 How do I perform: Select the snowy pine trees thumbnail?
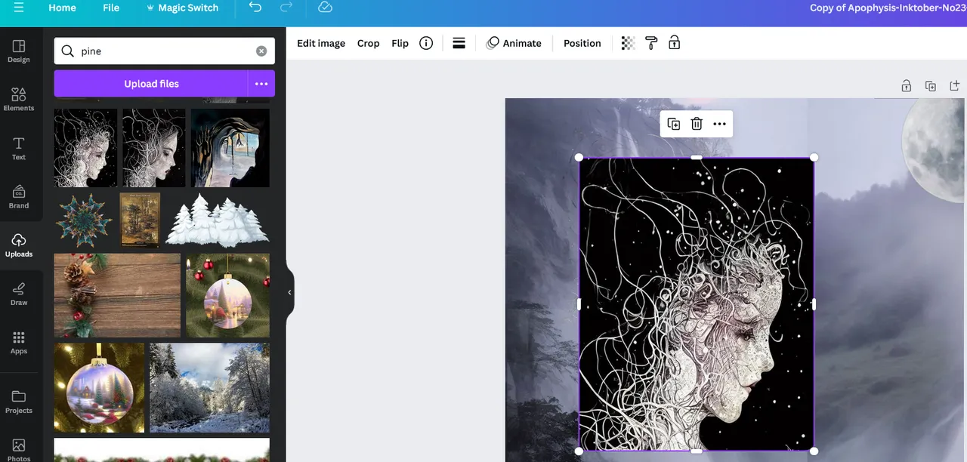click(218, 220)
